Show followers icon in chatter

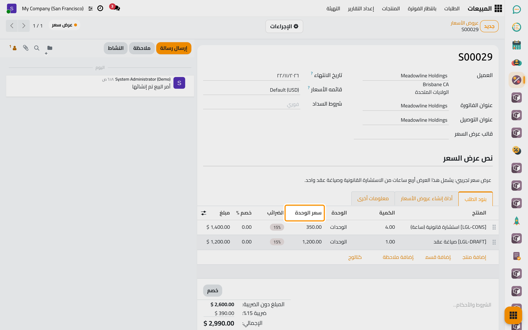(13, 48)
